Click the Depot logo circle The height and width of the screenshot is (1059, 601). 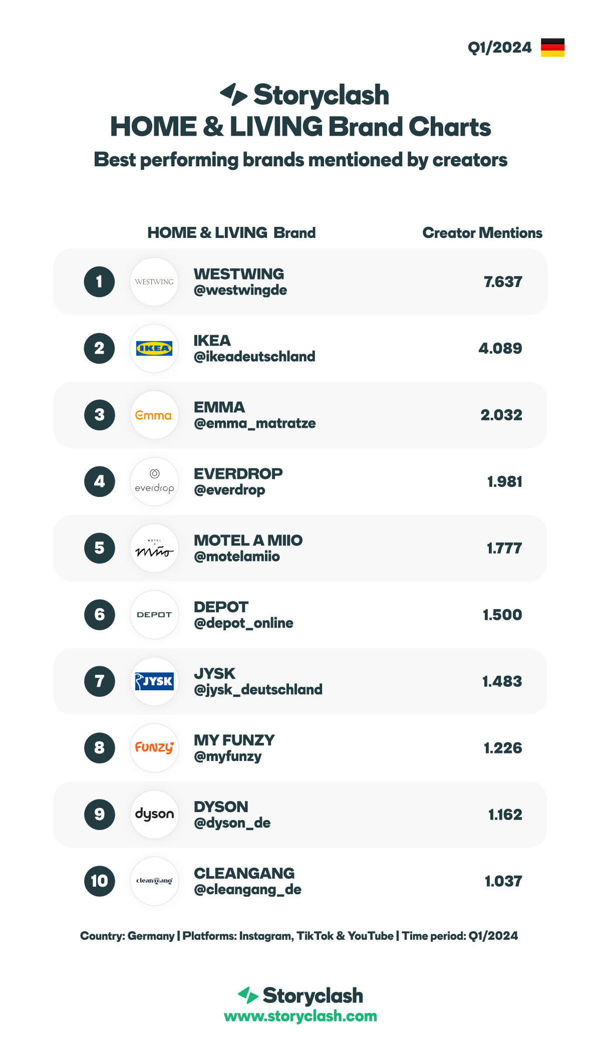point(154,615)
